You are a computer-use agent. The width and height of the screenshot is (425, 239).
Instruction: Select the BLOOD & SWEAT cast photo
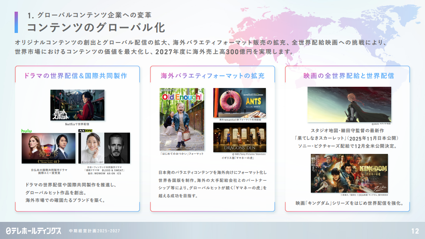click(x=104, y=148)
